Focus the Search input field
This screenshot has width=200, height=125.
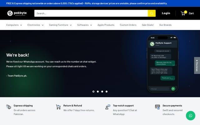[x=91, y=13]
